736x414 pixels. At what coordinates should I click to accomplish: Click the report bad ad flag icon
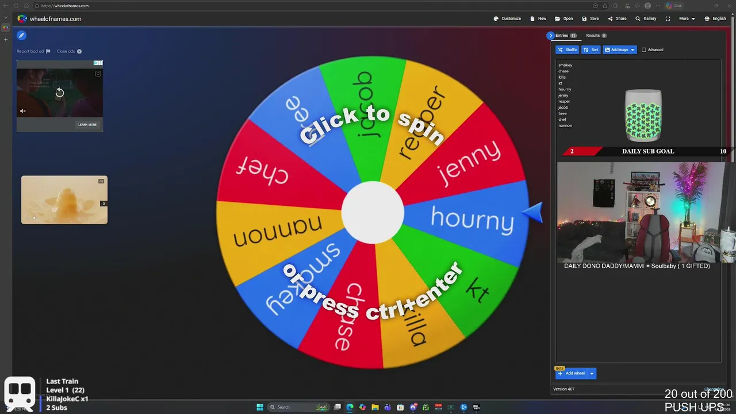coord(48,51)
